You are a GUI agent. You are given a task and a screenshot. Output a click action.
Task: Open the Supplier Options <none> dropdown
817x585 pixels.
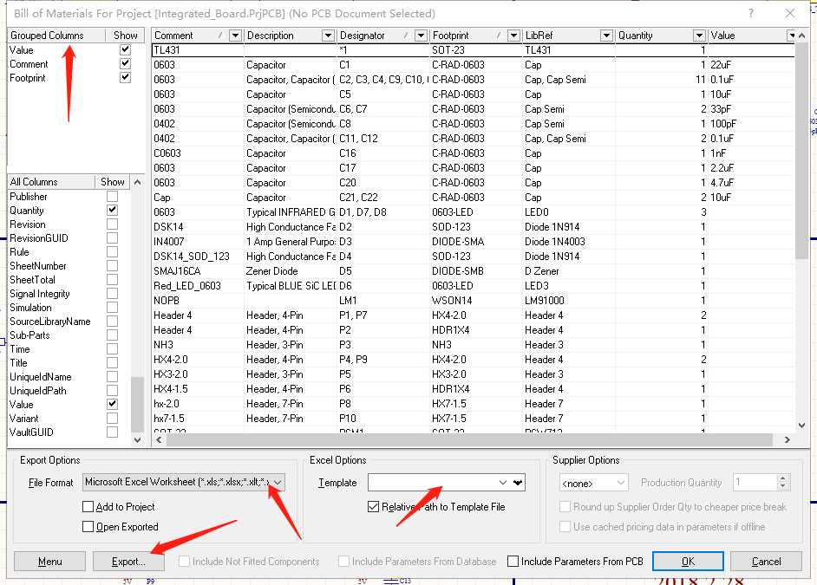pyautogui.click(x=593, y=483)
